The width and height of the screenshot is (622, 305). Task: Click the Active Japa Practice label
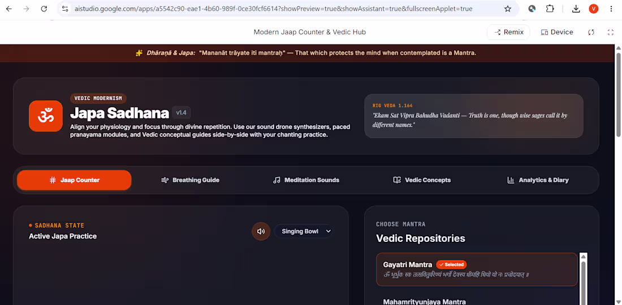coord(63,236)
